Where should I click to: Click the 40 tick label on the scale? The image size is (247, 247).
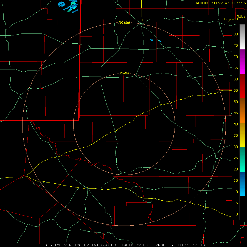point(236,124)
